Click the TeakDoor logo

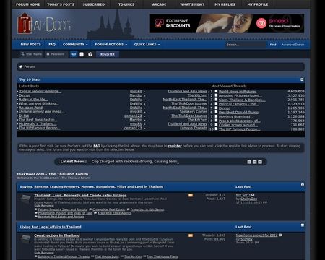pyautogui.click(x=44, y=25)
